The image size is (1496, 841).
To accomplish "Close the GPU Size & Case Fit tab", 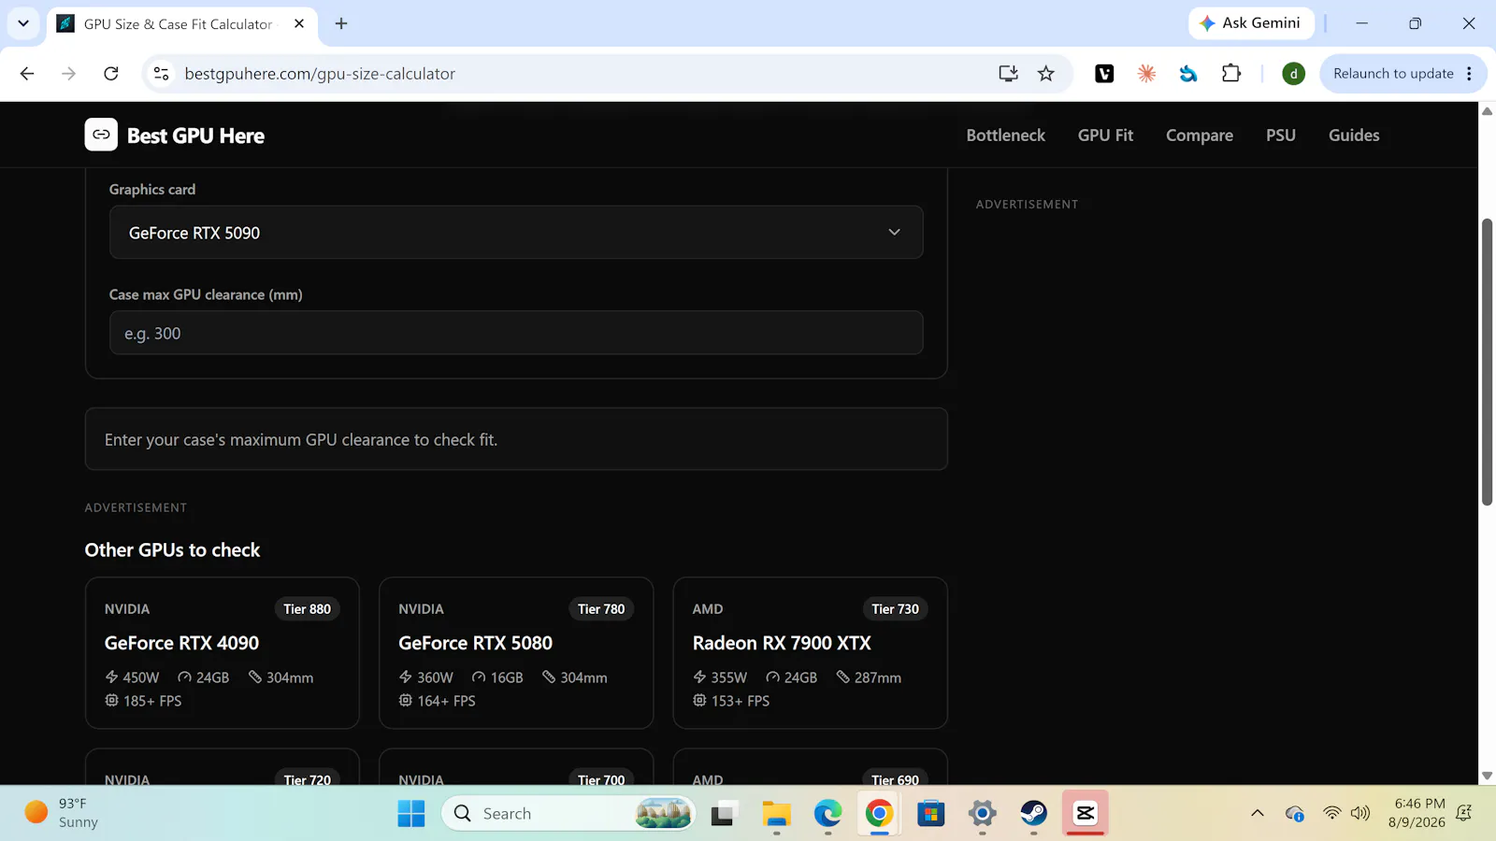I will click(299, 23).
